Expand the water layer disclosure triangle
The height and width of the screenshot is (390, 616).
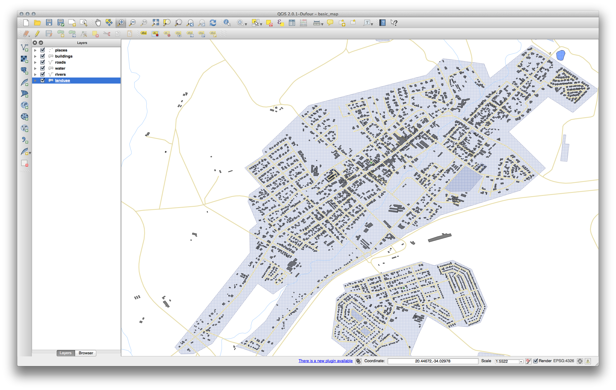[x=35, y=68]
